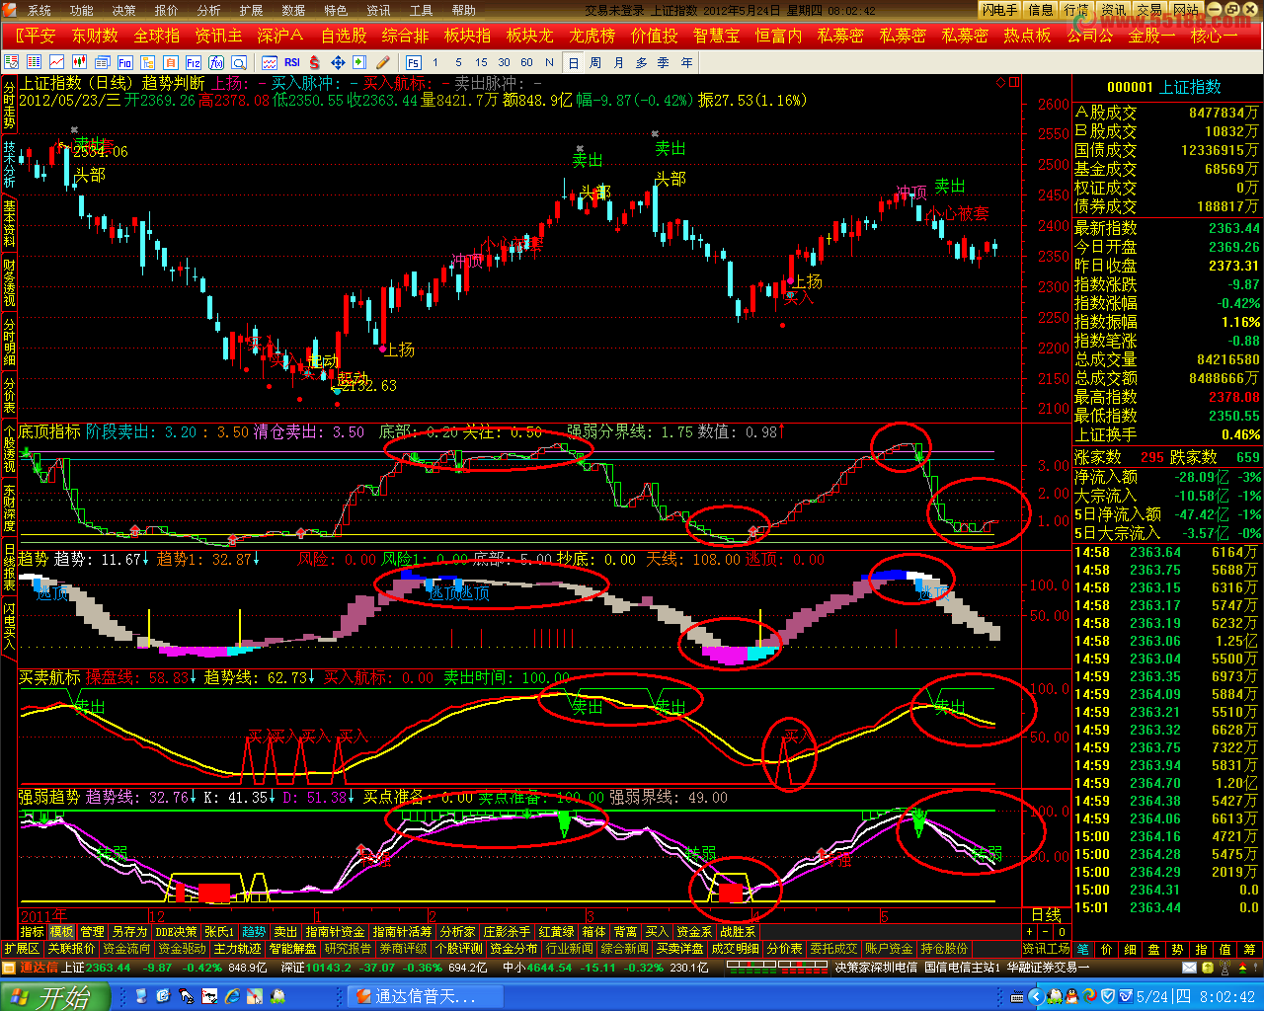Image resolution: width=1264 pixels, height=1011 pixels.
Task: Open 龙虎榜 in the red bar
Action: click(x=592, y=36)
